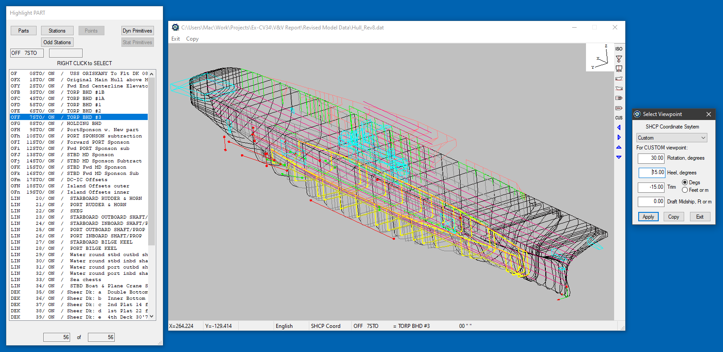723x352 pixels.
Task: Rotate the view left with blue arrow
Action: coord(619,128)
